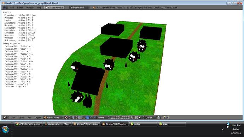Switch to Windows Movie Maker taskbar item
244x137 pixels.
click(57, 124)
